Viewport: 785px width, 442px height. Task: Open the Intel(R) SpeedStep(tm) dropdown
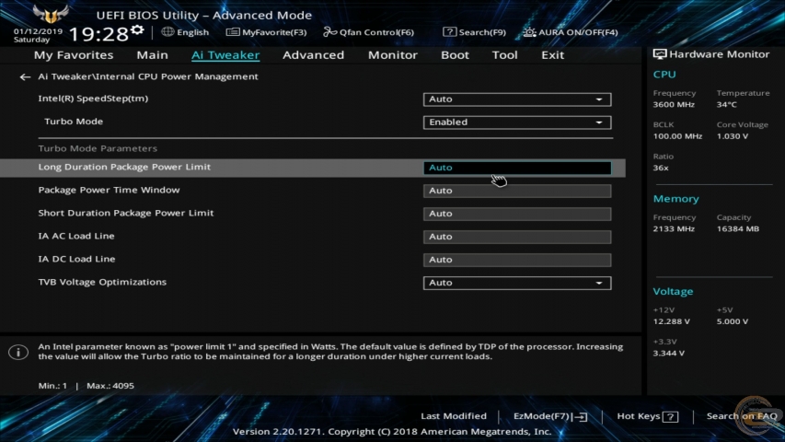517,99
